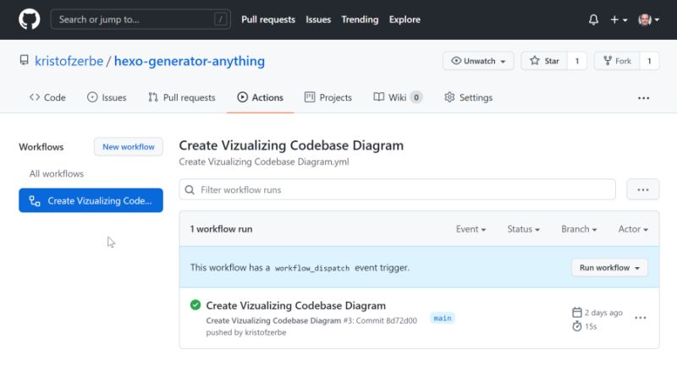677x388 pixels.
Task: Focus the Filter workflow runs field
Action: pyautogui.click(x=397, y=189)
